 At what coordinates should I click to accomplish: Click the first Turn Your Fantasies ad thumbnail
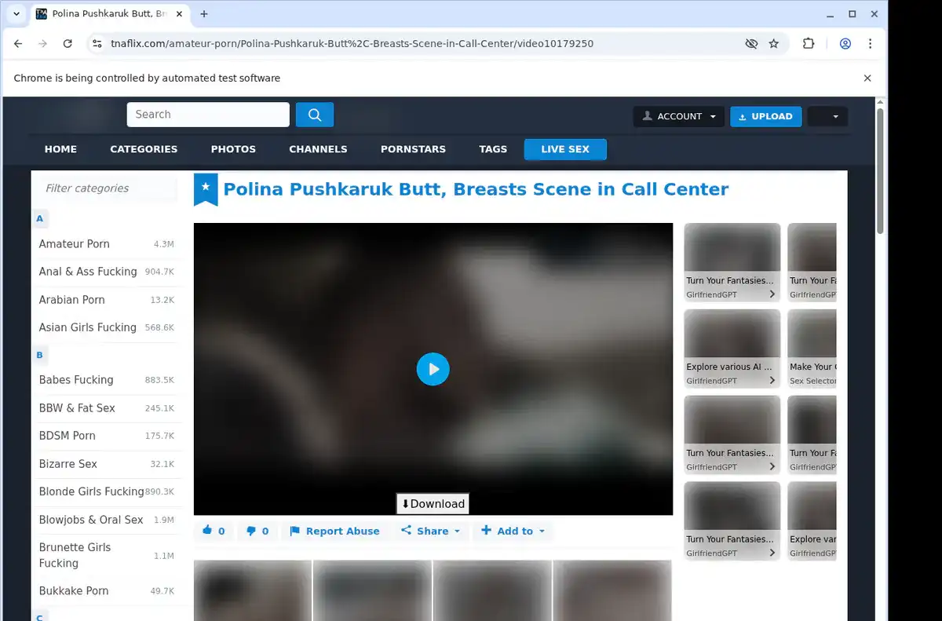tap(732, 247)
